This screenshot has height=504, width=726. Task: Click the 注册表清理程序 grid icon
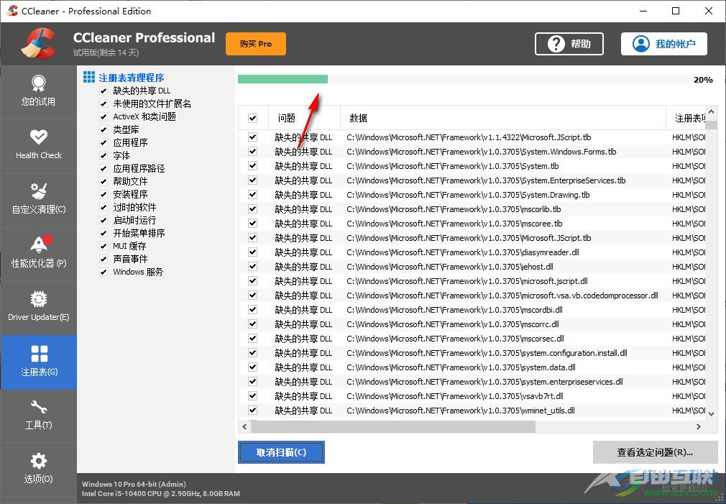click(x=89, y=76)
